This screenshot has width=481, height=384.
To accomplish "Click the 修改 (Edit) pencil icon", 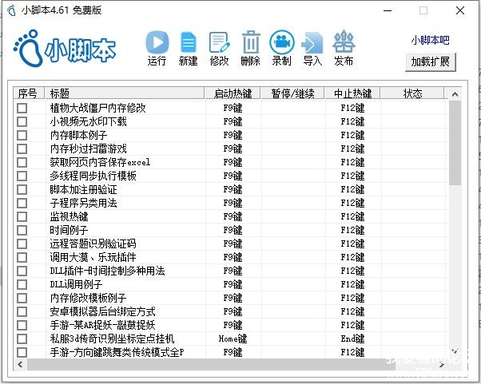I will (x=218, y=42).
